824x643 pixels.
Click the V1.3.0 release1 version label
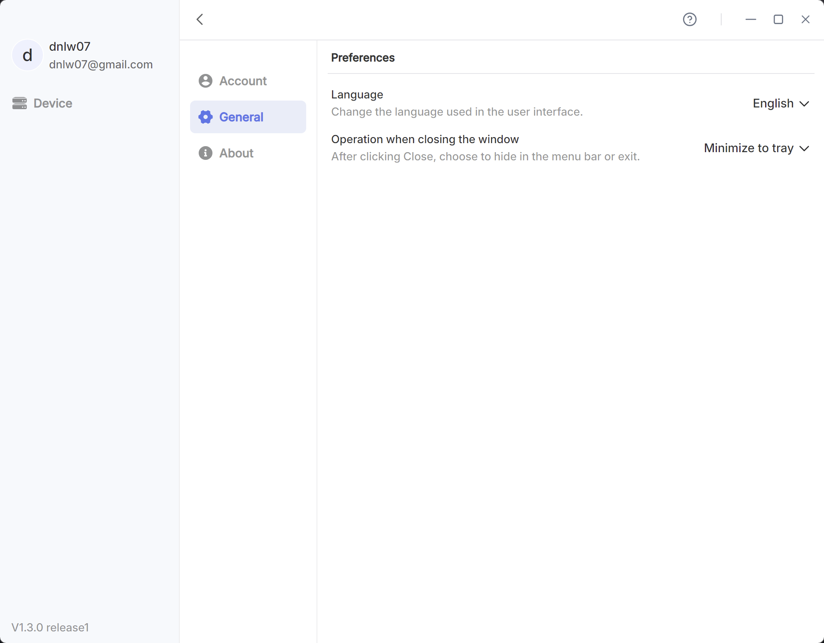coord(50,628)
